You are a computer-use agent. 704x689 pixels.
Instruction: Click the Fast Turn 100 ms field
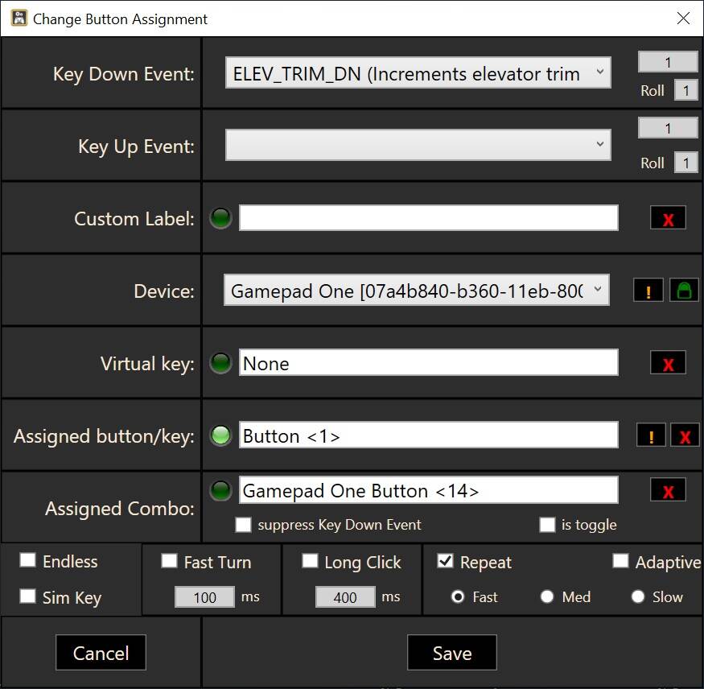click(x=204, y=597)
